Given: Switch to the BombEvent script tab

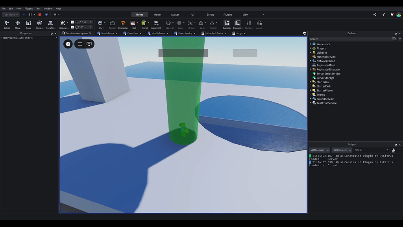Looking at the screenshot, I should [x=107, y=33].
